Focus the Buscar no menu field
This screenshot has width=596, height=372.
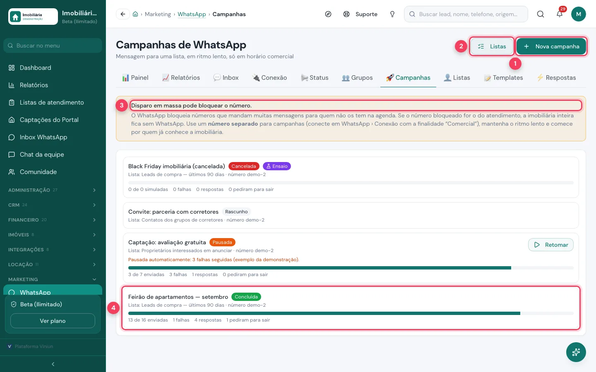pyautogui.click(x=53, y=45)
